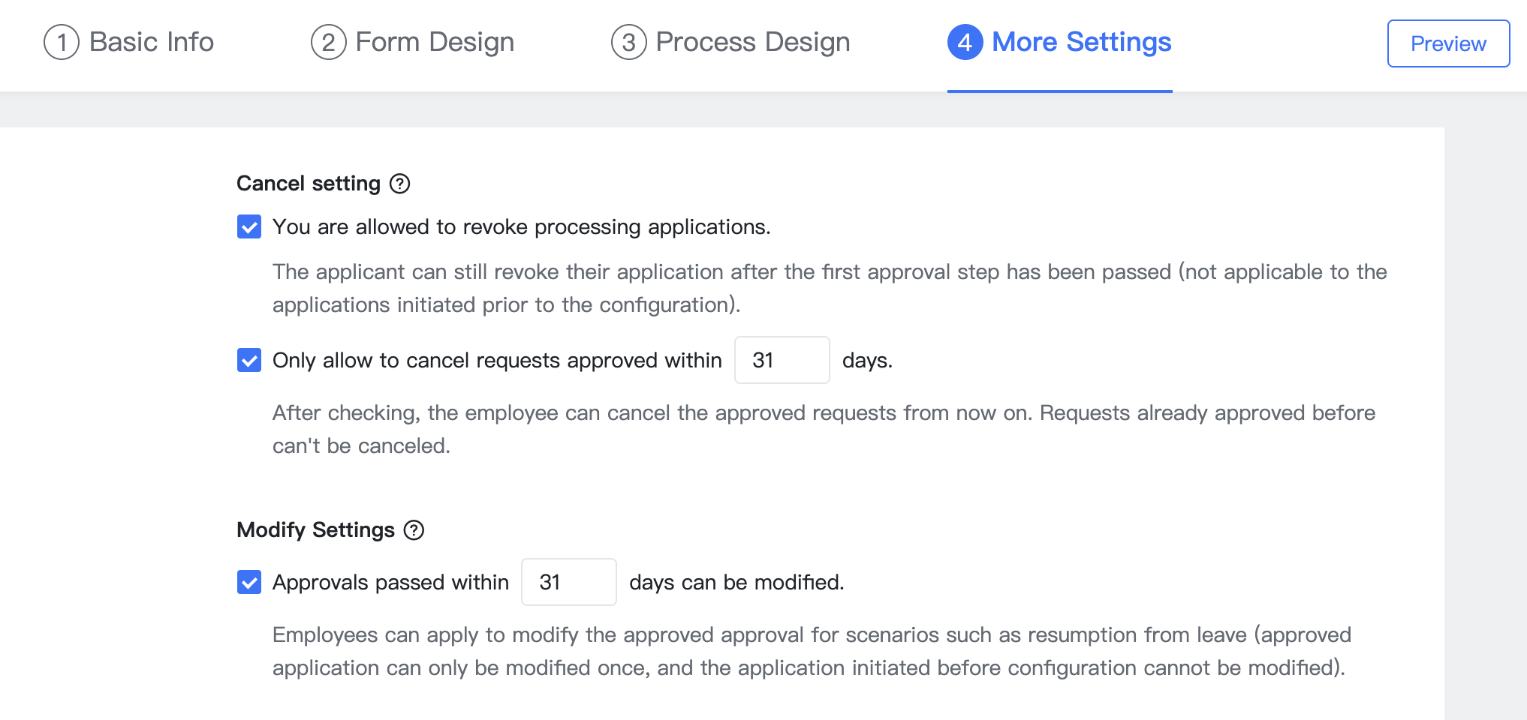The height and width of the screenshot is (720, 1527).
Task: Switch to the Form Design tab
Action: pos(434,42)
